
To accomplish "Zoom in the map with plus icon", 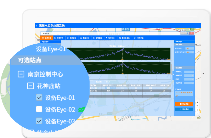I will (197, 110).
